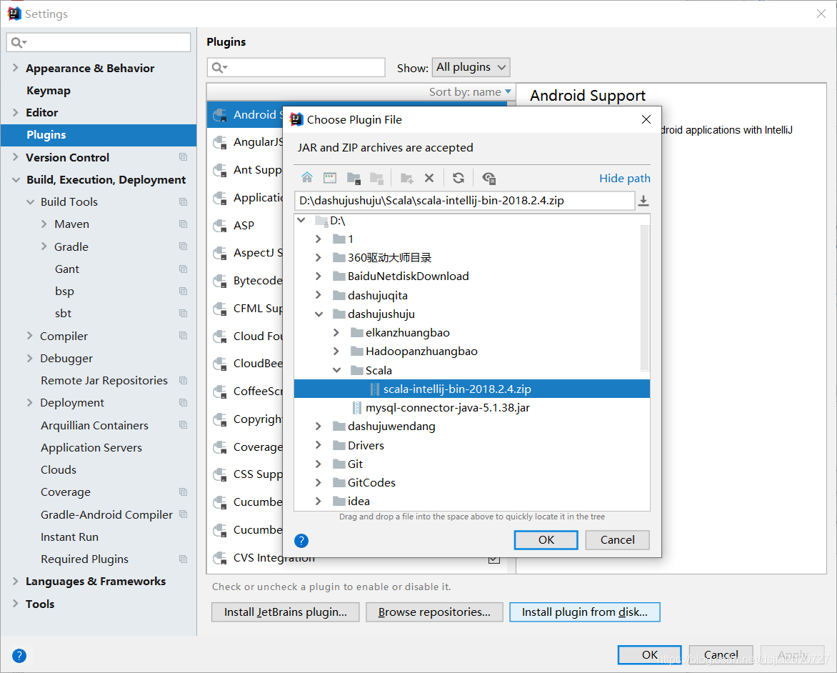
Task: Click the Delete (X) icon in chooser toolbar
Action: click(x=429, y=178)
